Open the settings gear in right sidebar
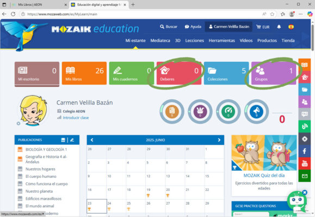 coord(304,139)
